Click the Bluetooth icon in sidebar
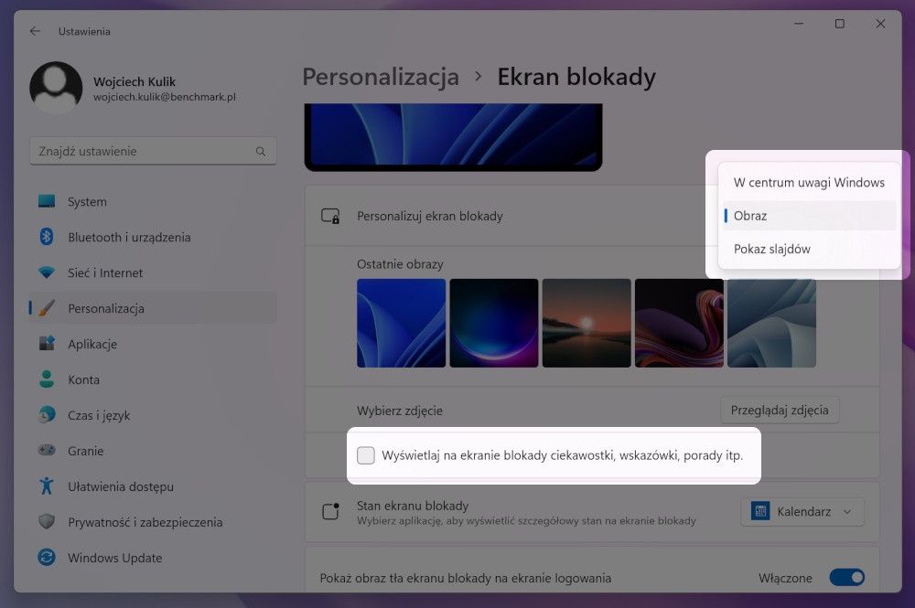The image size is (915, 608). [47, 237]
